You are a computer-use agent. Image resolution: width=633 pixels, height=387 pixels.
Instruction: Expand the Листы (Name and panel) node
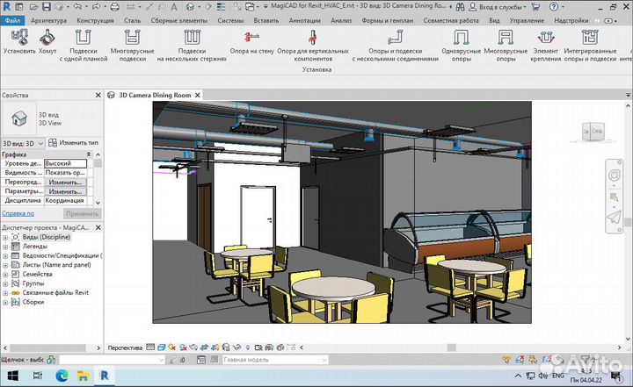5,265
